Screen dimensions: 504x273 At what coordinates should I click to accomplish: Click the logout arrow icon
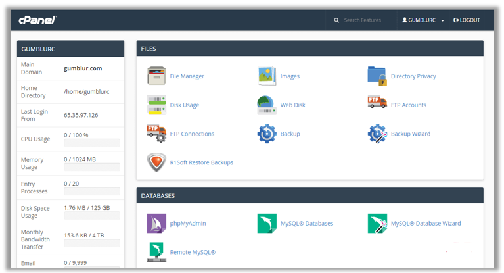[456, 20]
